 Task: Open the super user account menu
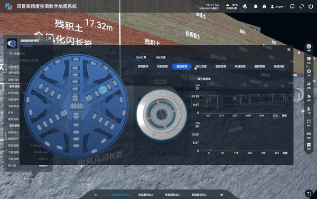278,7
